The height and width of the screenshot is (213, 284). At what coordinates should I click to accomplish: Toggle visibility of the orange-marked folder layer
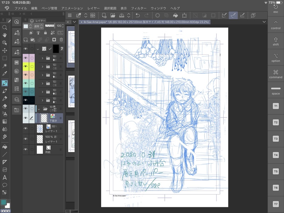click(x=26, y=75)
